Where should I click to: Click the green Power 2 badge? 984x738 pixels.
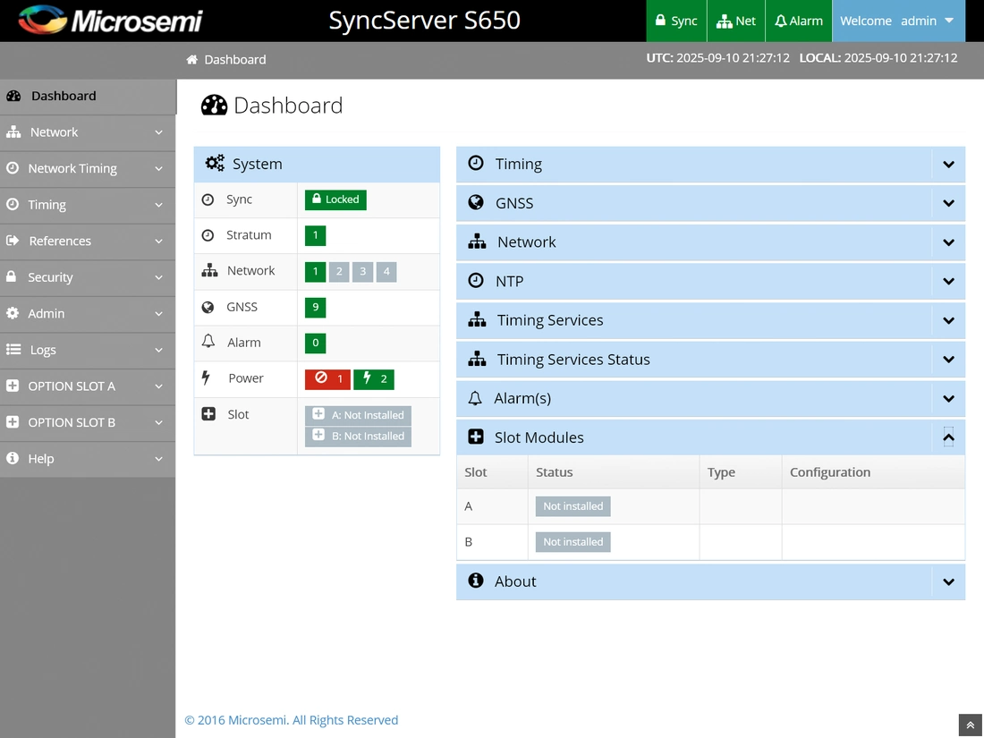pyautogui.click(x=374, y=379)
